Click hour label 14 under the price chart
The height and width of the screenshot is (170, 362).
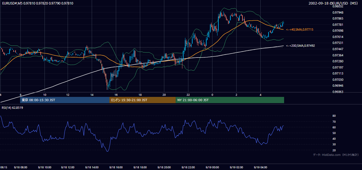pyautogui.click(x=92, y=95)
